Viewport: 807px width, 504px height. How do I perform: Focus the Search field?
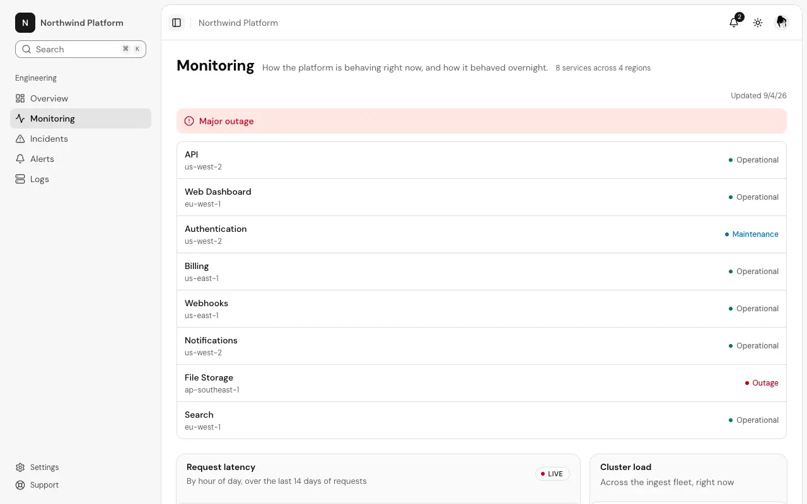point(81,49)
